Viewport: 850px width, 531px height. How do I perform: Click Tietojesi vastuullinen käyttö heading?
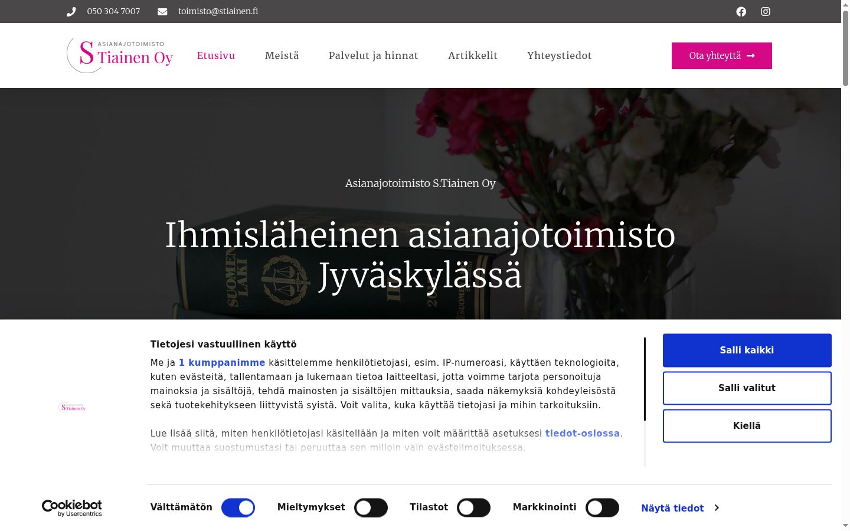[224, 345]
